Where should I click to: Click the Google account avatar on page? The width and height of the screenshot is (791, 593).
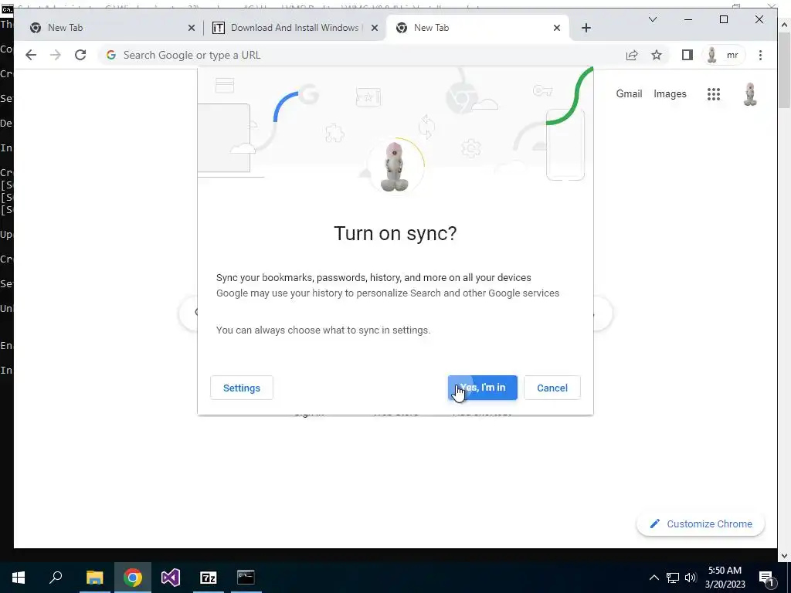point(750,93)
